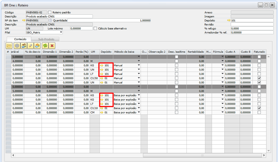This screenshot has height=162, width=278.
Task: Toggle the Cálculo base alternativo checkbox
Action: 95,28
